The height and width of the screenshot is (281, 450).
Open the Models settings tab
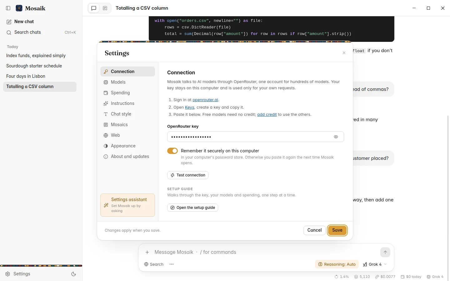click(x=127, y=82)
